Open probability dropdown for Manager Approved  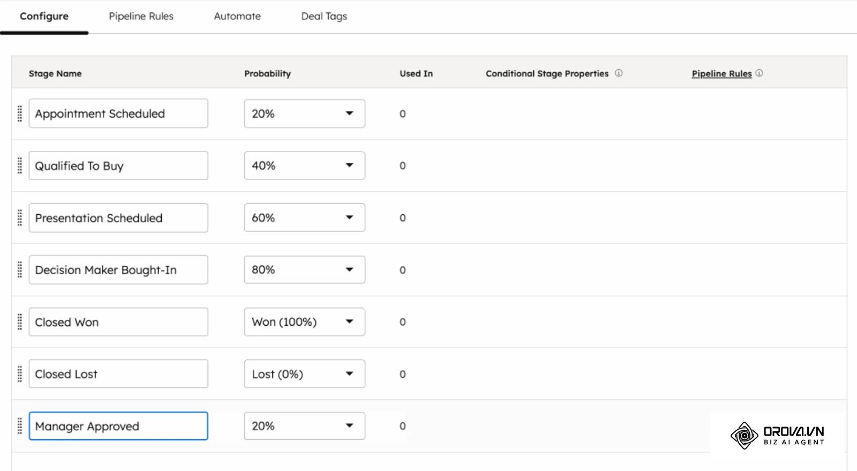point(305,426)
